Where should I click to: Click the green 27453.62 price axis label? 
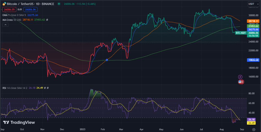(x=253, y=26)
